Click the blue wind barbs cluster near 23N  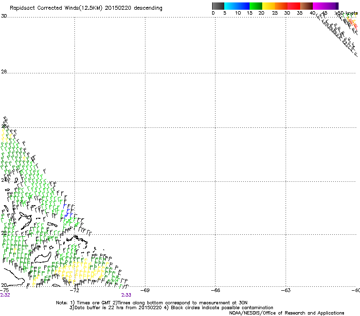click(68, 211)
